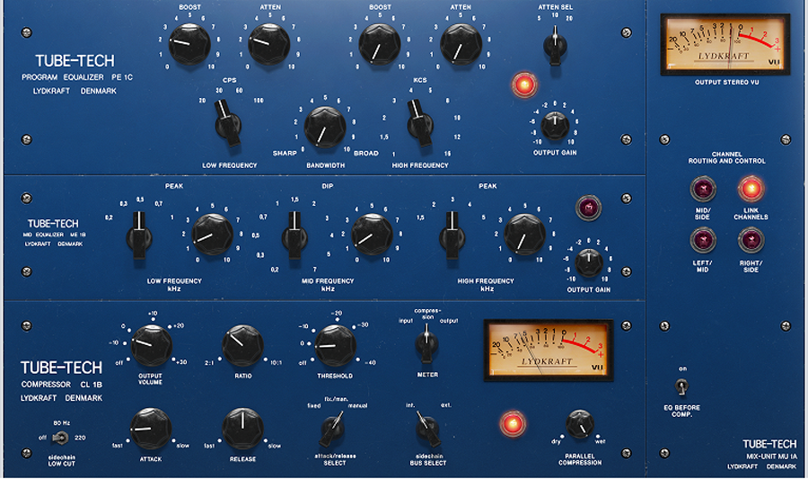Click the 'Channel Routing and Control' label
This screenshot has height=479, width=808.
(726, 158)
